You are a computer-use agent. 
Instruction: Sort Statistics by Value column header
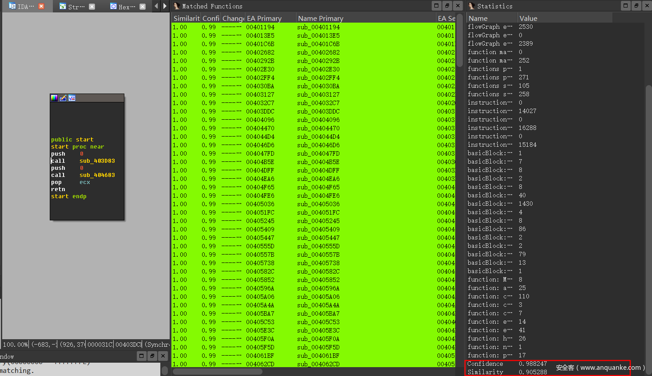(x=565, y=18)
